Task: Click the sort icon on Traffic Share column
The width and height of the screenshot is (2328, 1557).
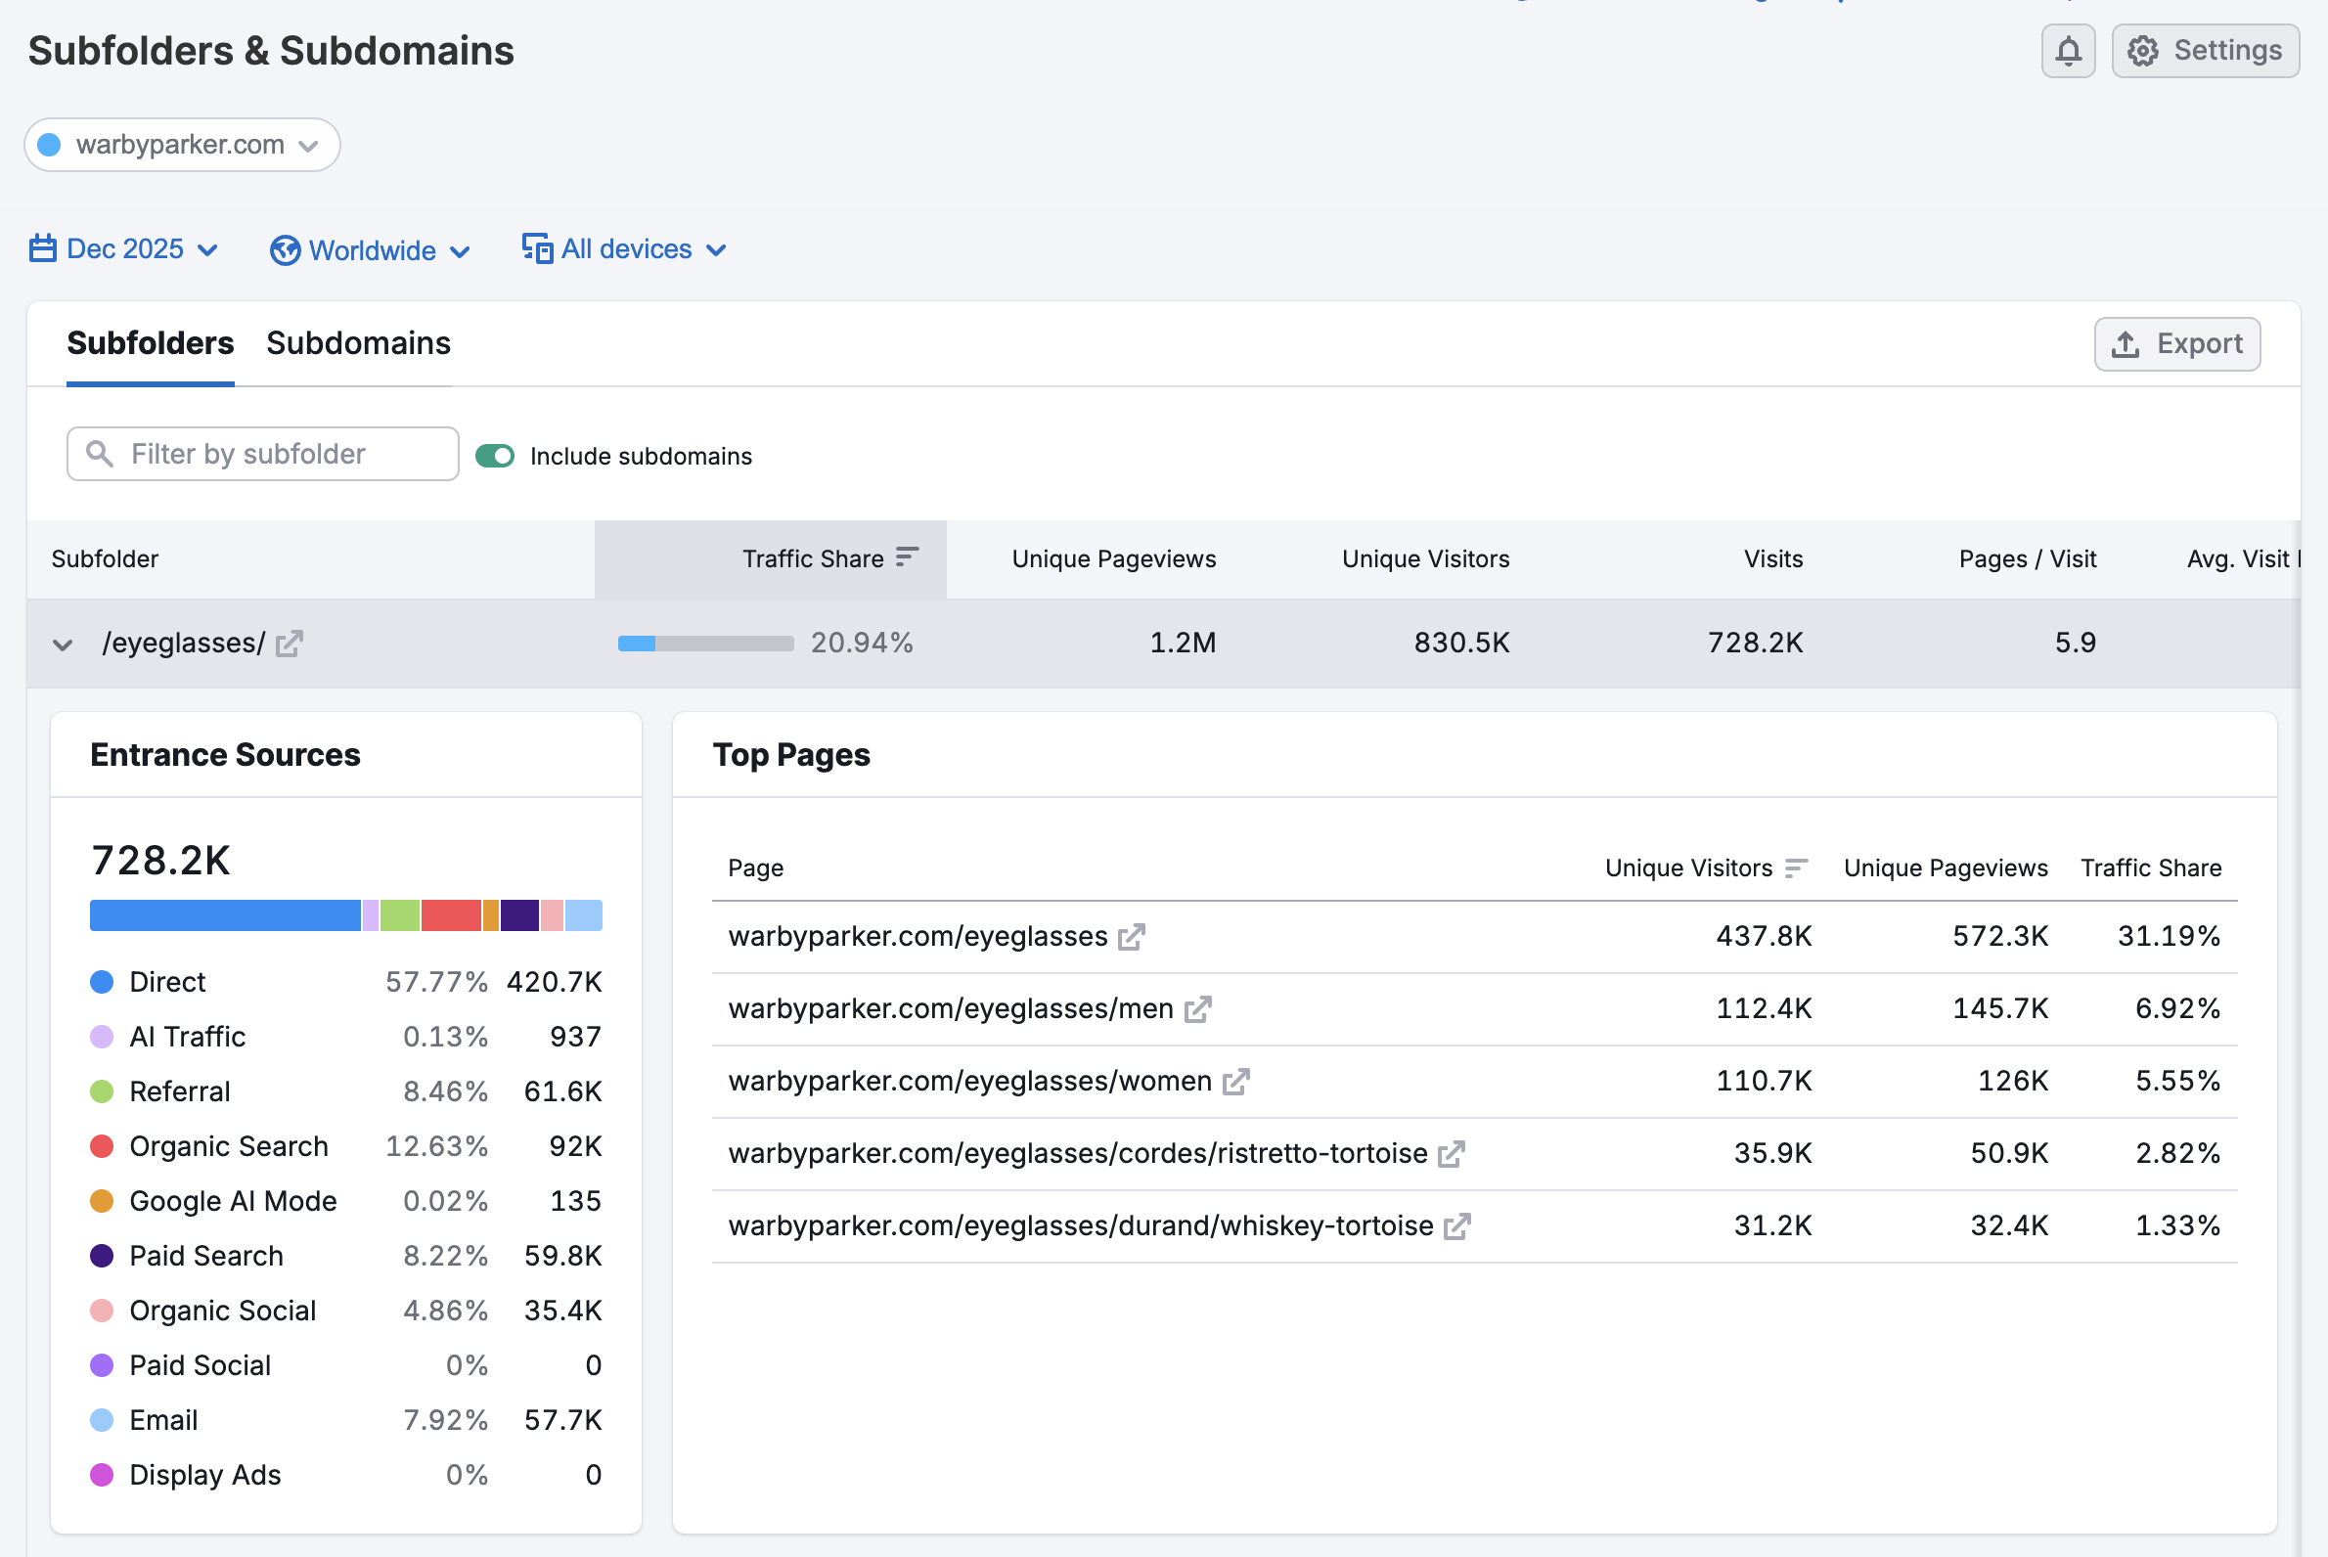Action: 907,557
